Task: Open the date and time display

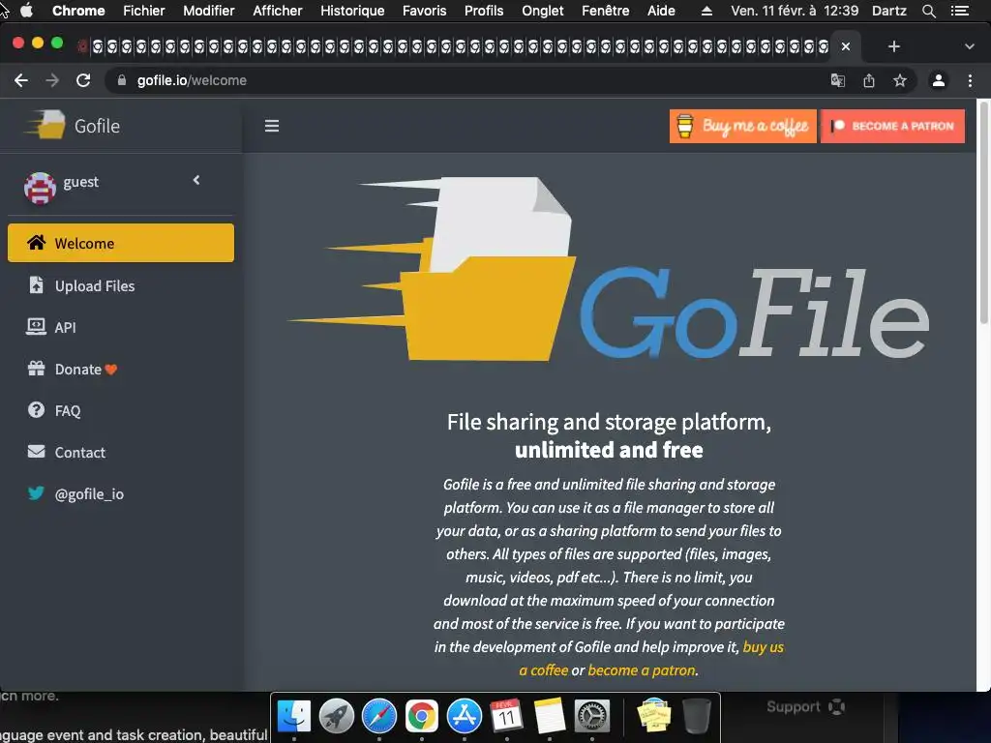Action: click(795, 11)
